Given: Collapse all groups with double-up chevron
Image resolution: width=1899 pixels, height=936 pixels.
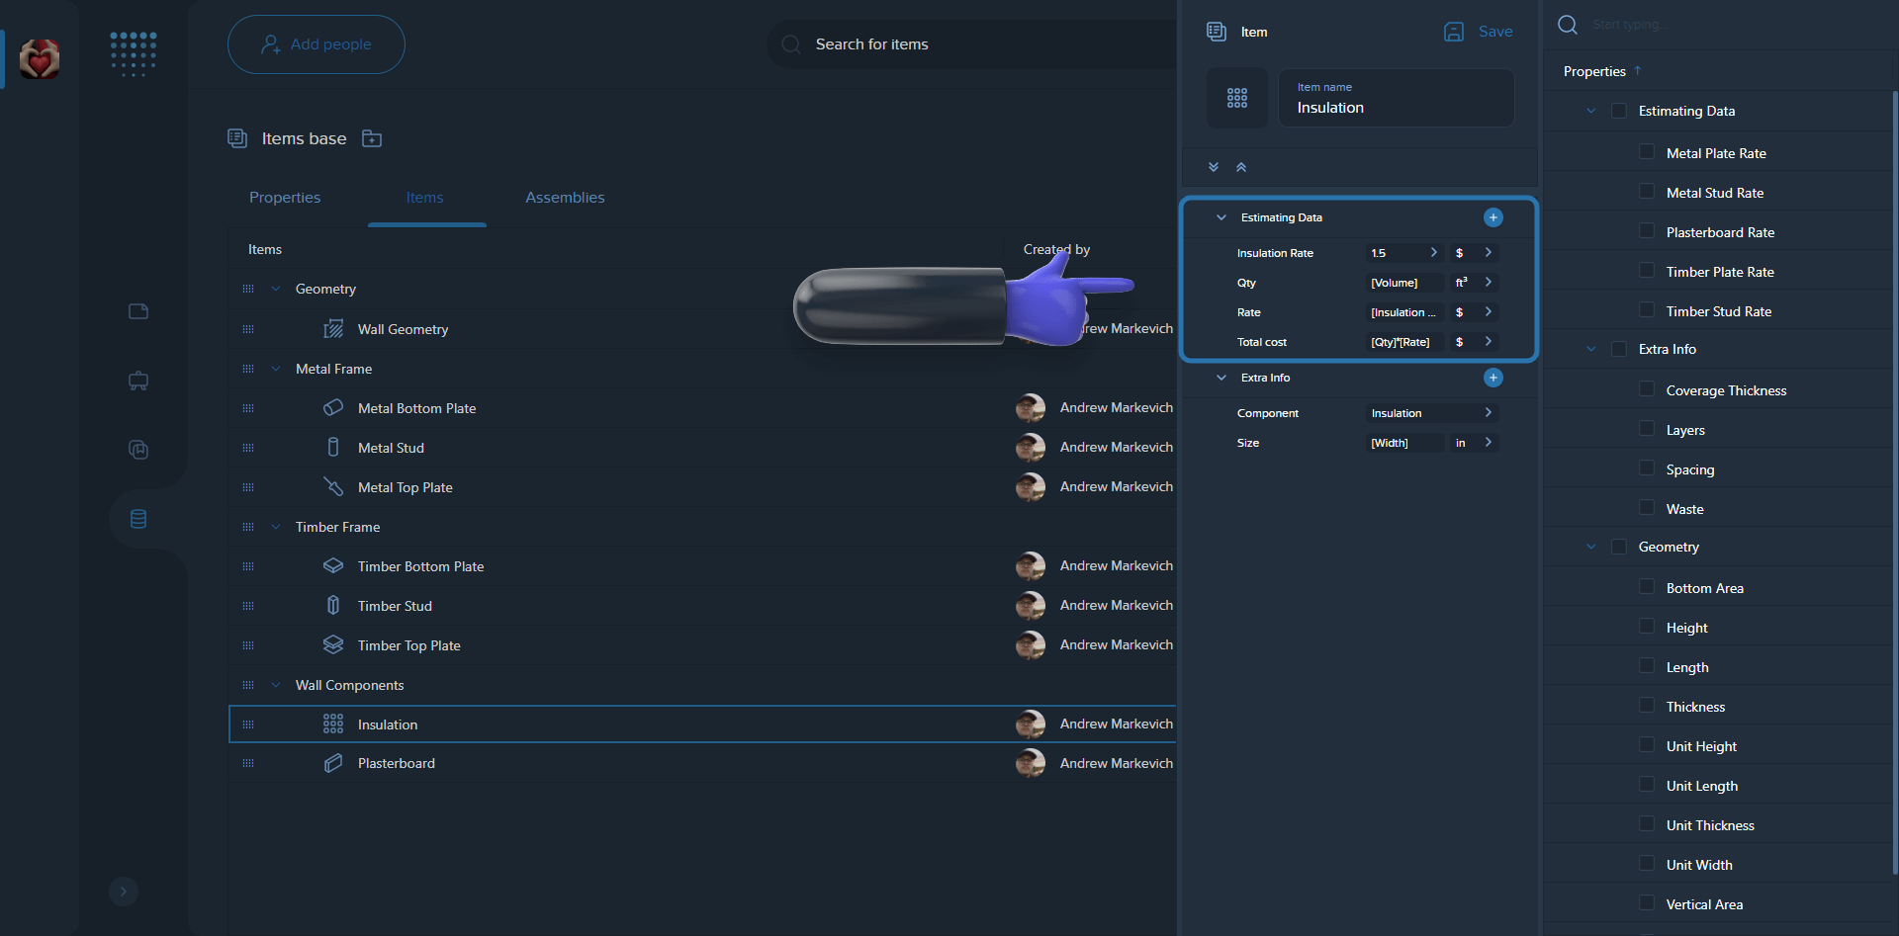Looking at the screenshot, I should click(x=1241, y=167).
